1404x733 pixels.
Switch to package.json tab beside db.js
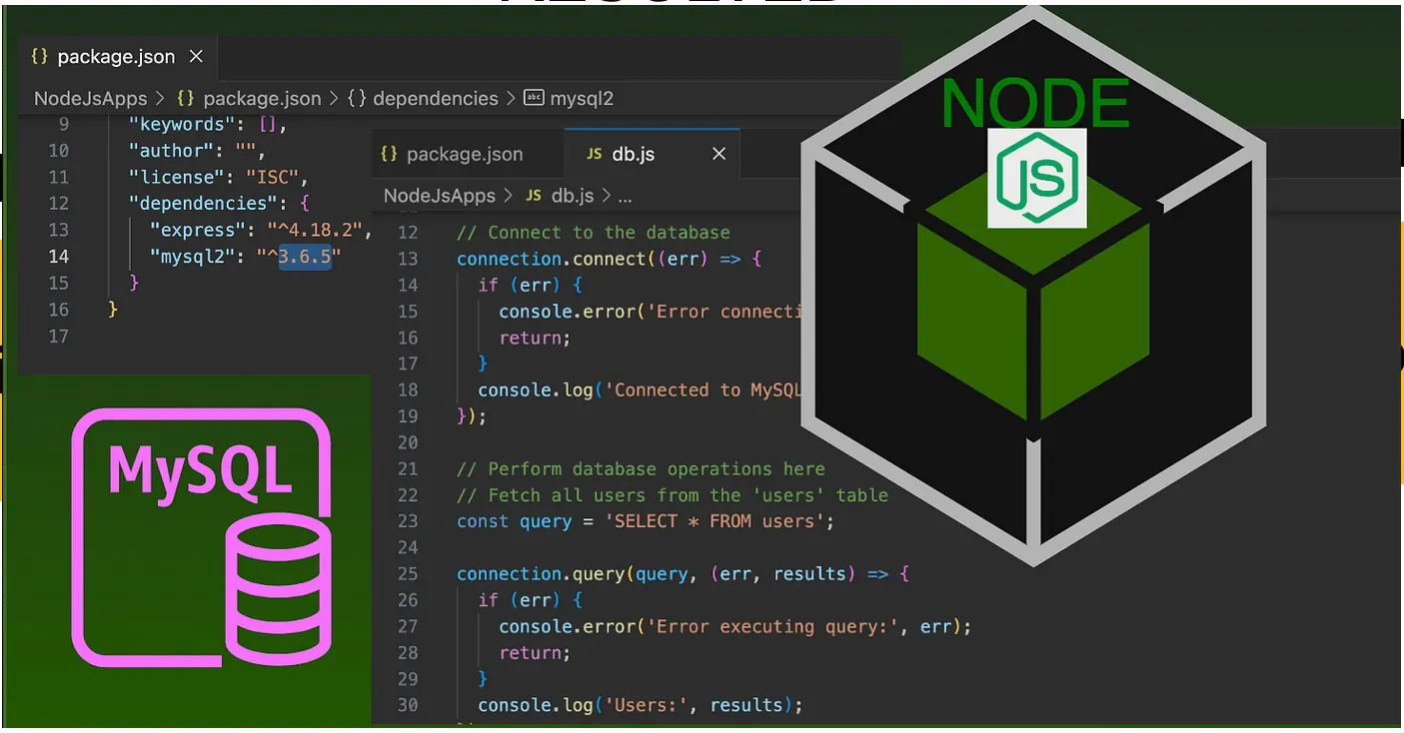coord(467,154)
